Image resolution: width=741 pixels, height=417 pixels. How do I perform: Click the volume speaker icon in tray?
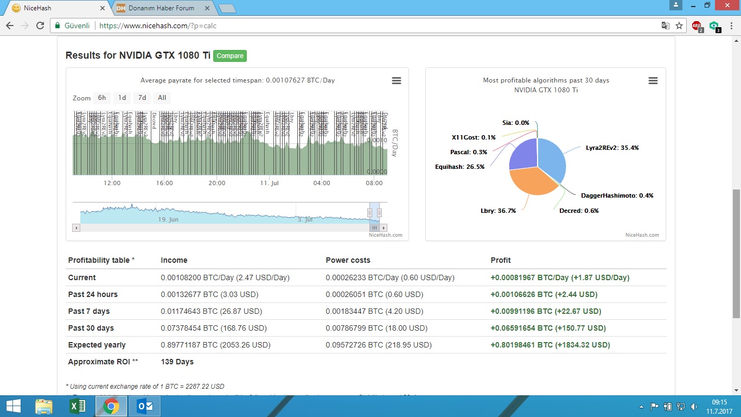[694, 406]
